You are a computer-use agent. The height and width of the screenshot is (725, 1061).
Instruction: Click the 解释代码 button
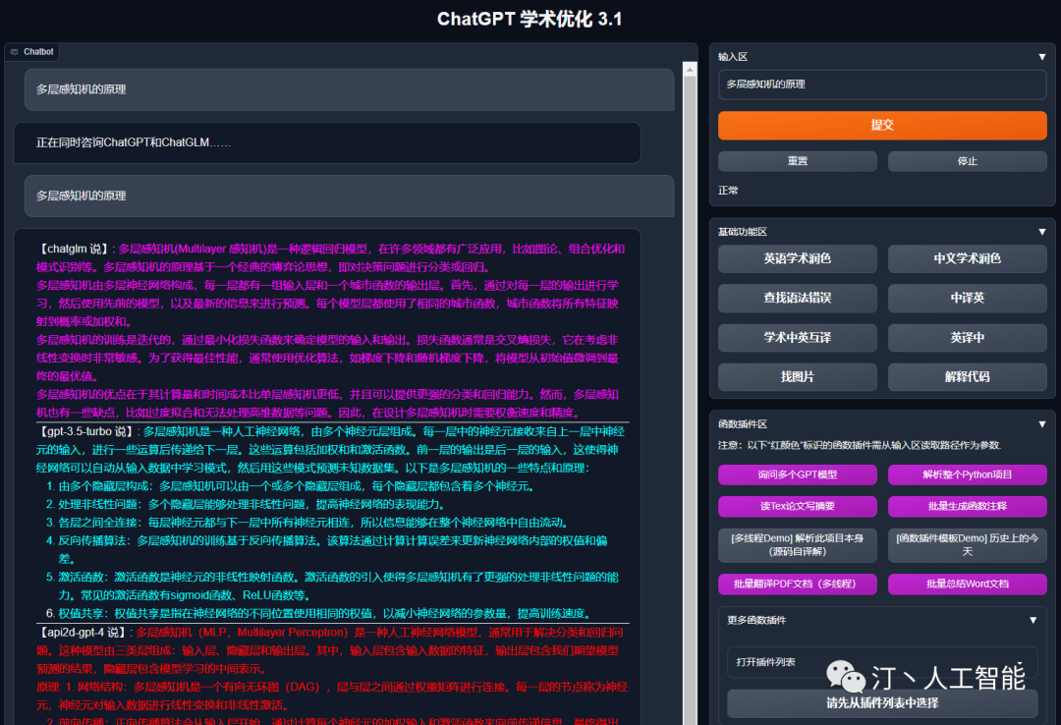967,377
